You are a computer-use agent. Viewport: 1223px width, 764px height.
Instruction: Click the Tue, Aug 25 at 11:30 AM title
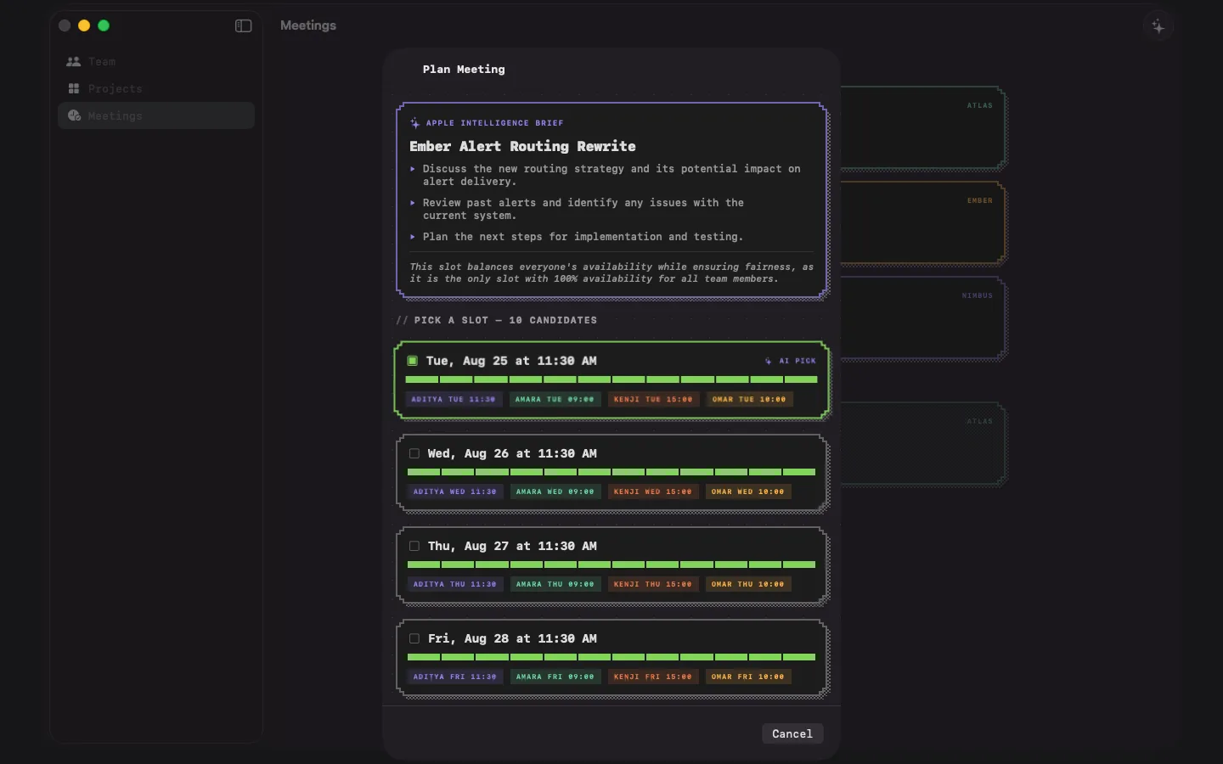[x=511, y=361]
